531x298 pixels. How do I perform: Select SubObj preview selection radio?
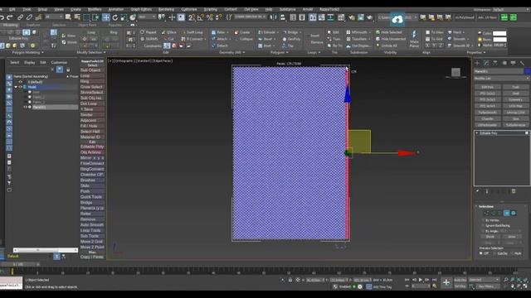point(494,253)
